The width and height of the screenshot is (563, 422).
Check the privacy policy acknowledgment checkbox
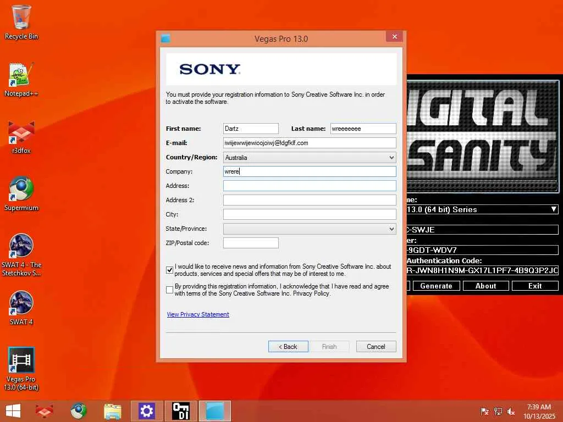169,290
